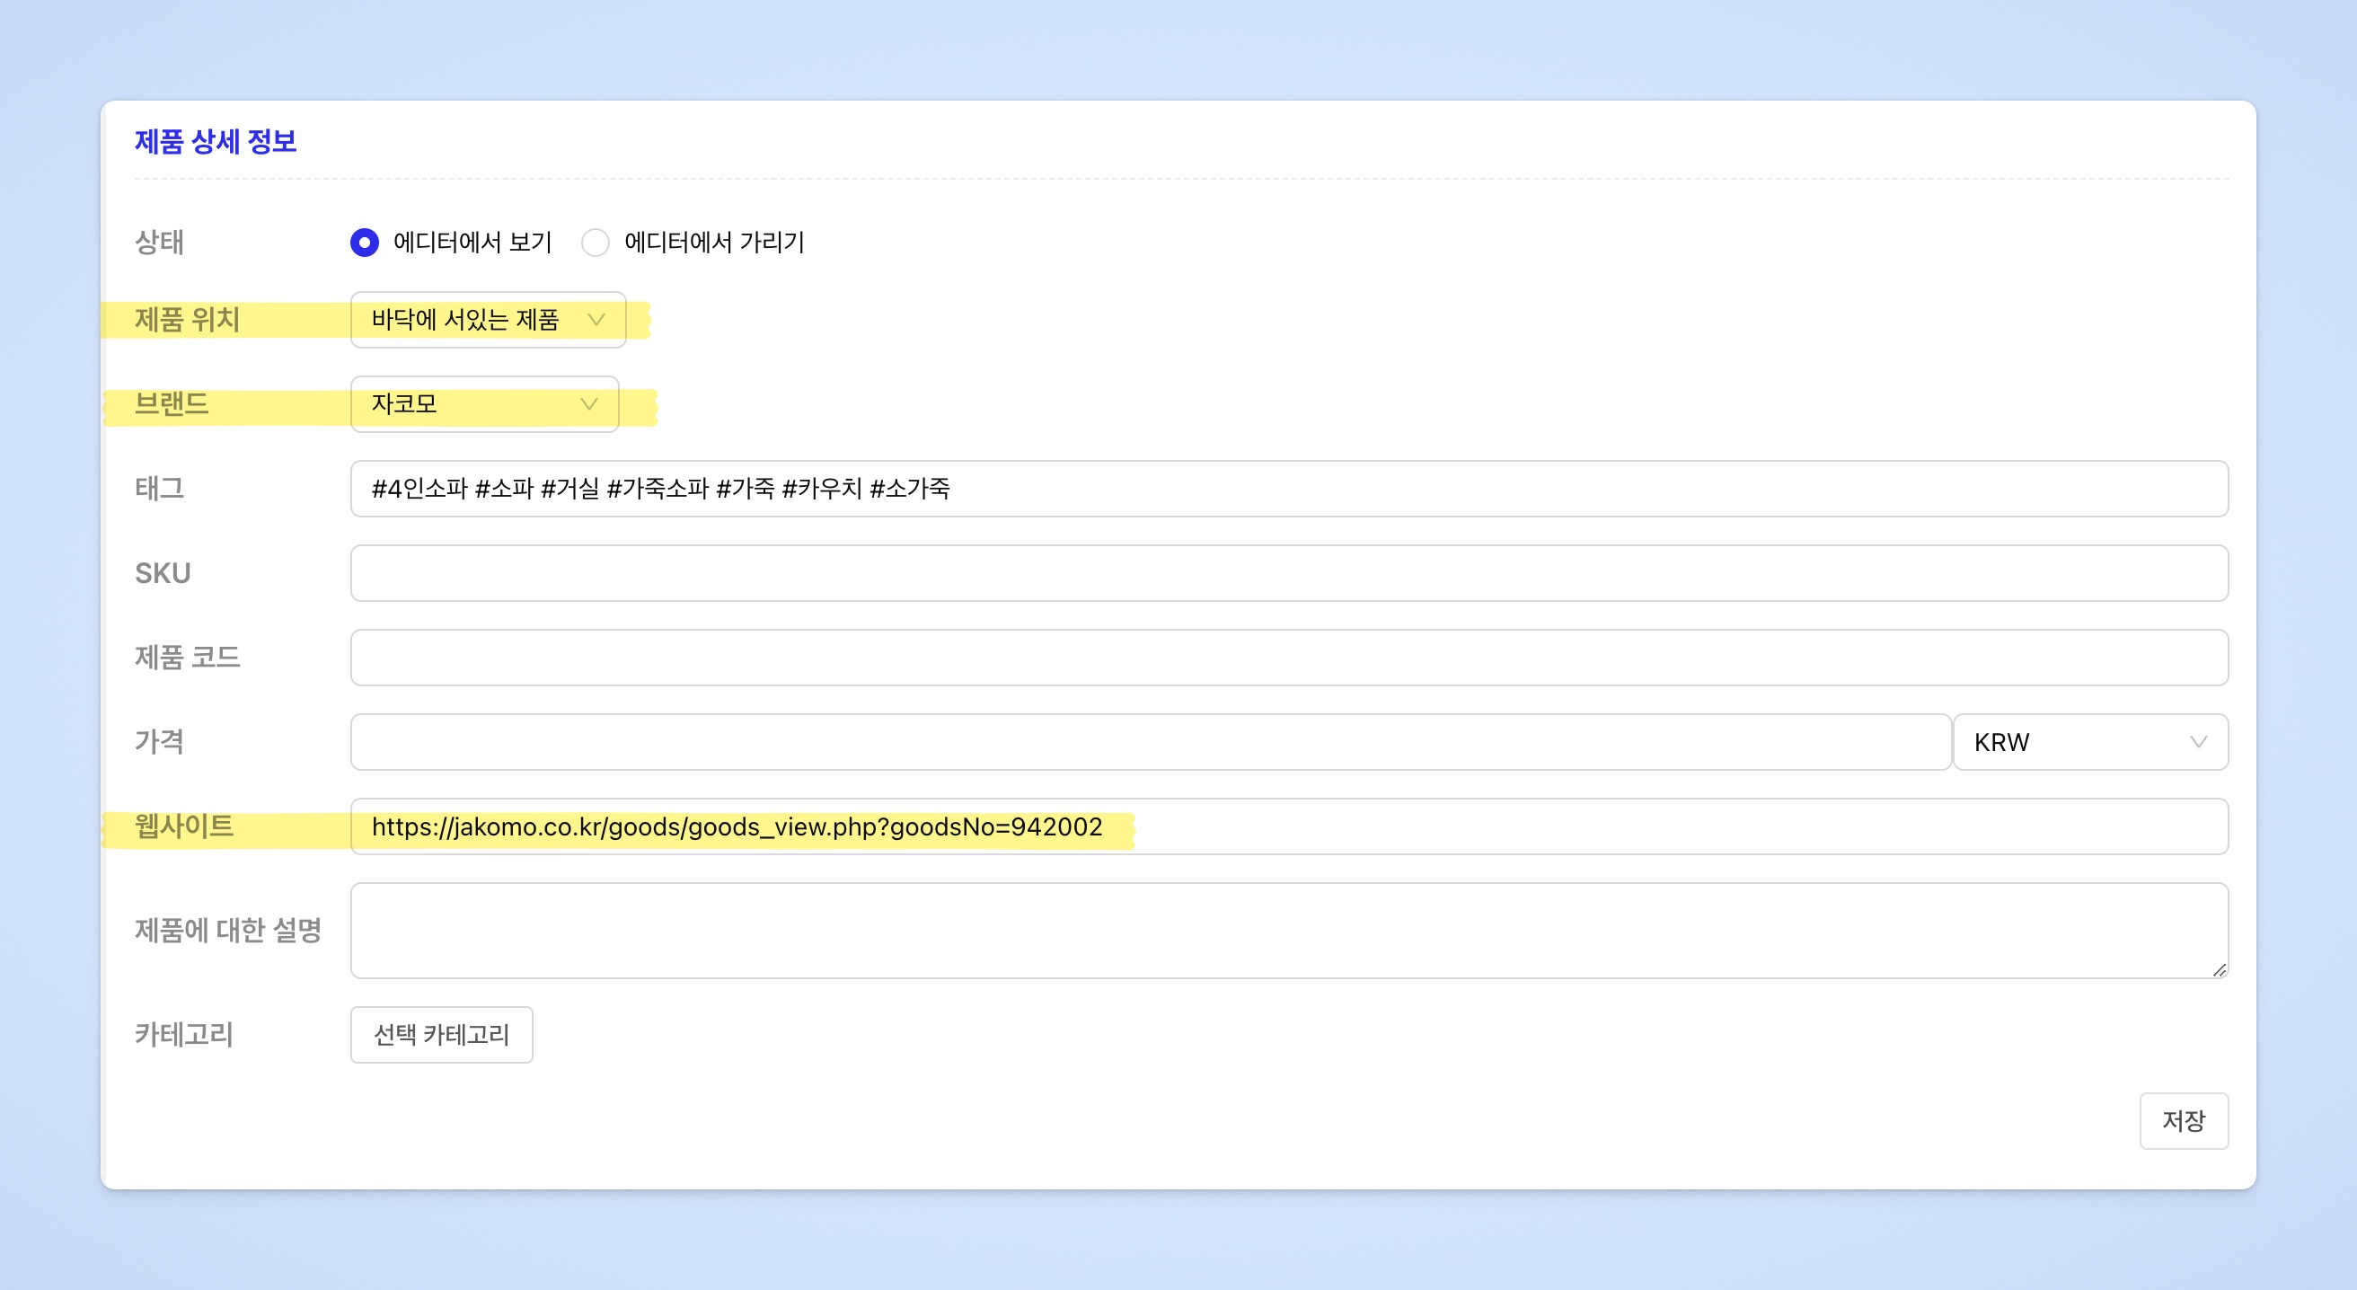
Task: Click chevron arrow in 브랜드 dropdown
Action: tap(589, 403)
